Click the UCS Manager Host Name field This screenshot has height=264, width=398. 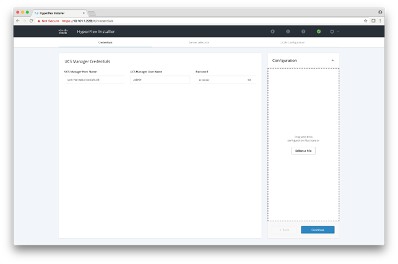(x=94, y=80)
